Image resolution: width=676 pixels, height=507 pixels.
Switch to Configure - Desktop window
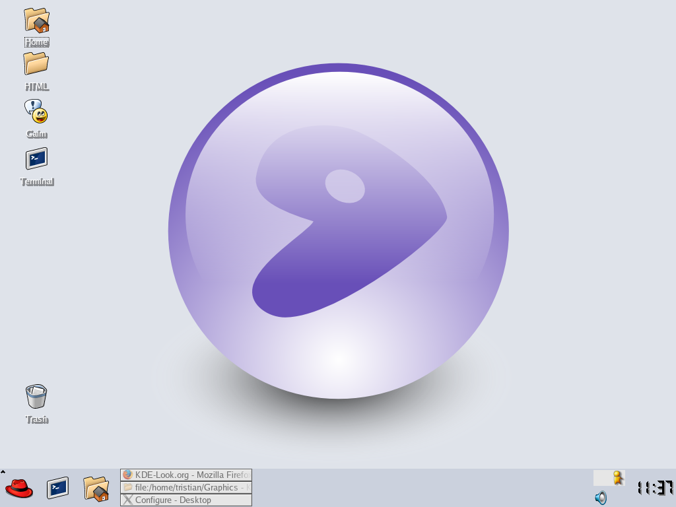pos(186,500)
